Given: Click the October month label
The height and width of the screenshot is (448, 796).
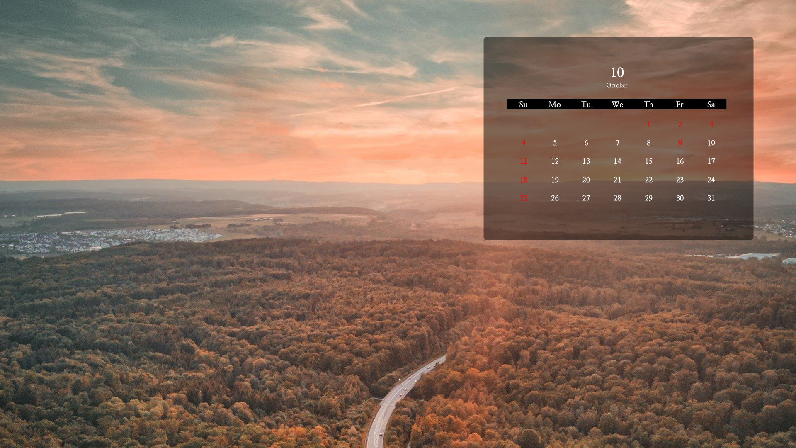Looking at the screenshot, I should click(x=617, y=85).
